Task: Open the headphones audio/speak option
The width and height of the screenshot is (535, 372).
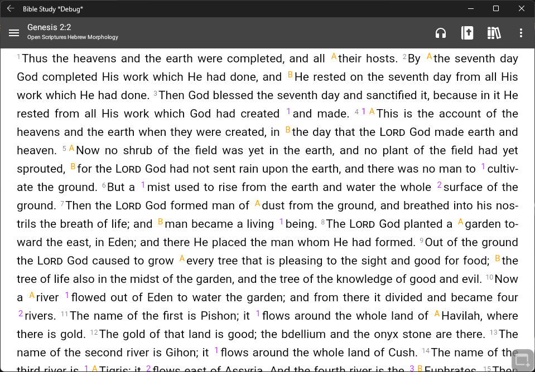Action: 441,33
